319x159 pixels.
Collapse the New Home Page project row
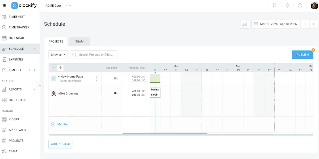[x=53, y=79]
